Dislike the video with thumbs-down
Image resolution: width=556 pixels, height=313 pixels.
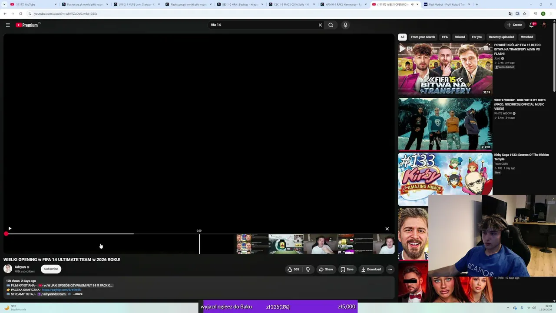tap(308, 270)
